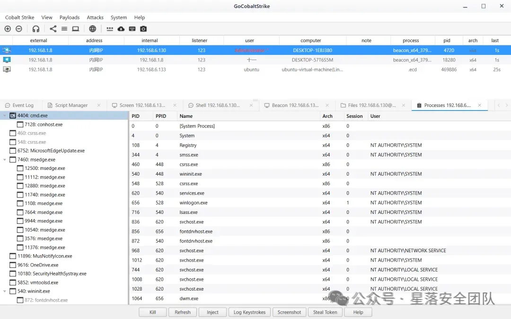Open the View menu
511x319 pixels.
coord(46,17)
